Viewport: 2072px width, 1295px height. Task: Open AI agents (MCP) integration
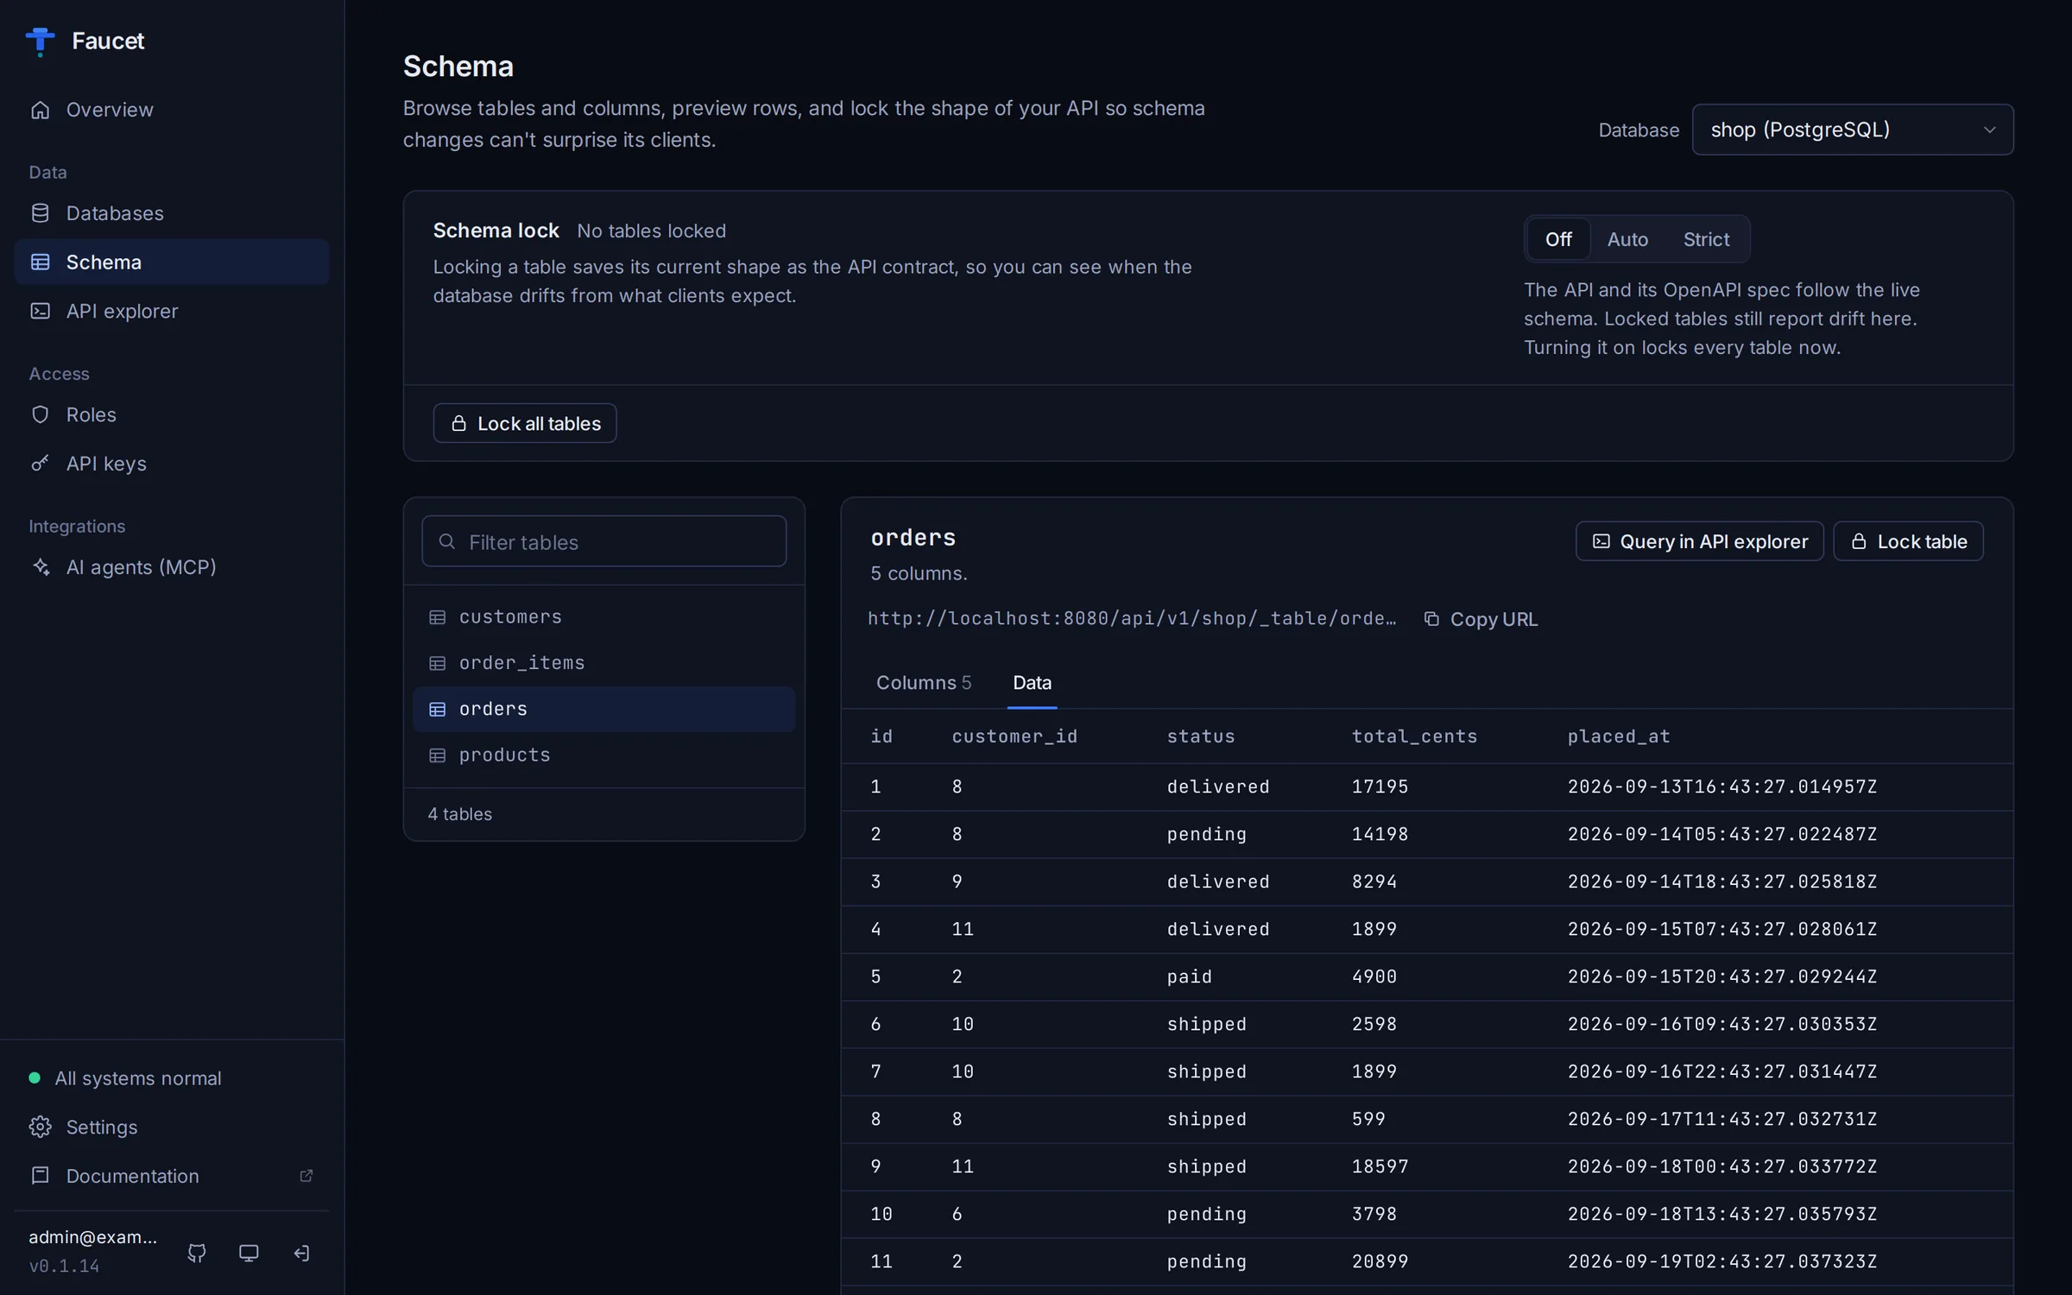tap(171, 567)
